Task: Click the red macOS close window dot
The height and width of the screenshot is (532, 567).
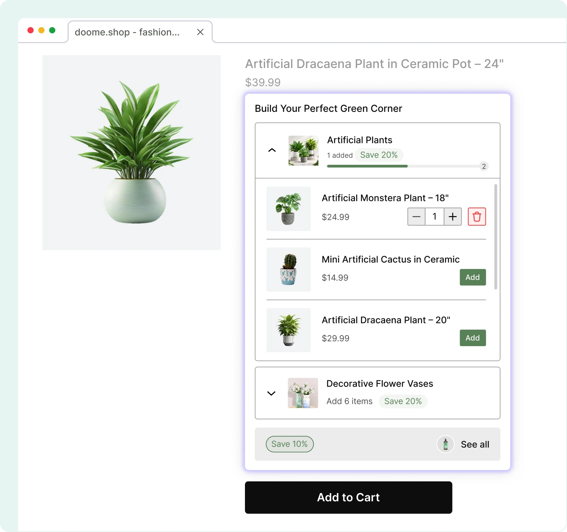Action: (31, 30)
